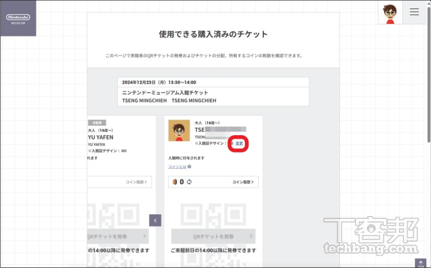Open the コインとは help link

pyautogui.click(x=177, y=167)
